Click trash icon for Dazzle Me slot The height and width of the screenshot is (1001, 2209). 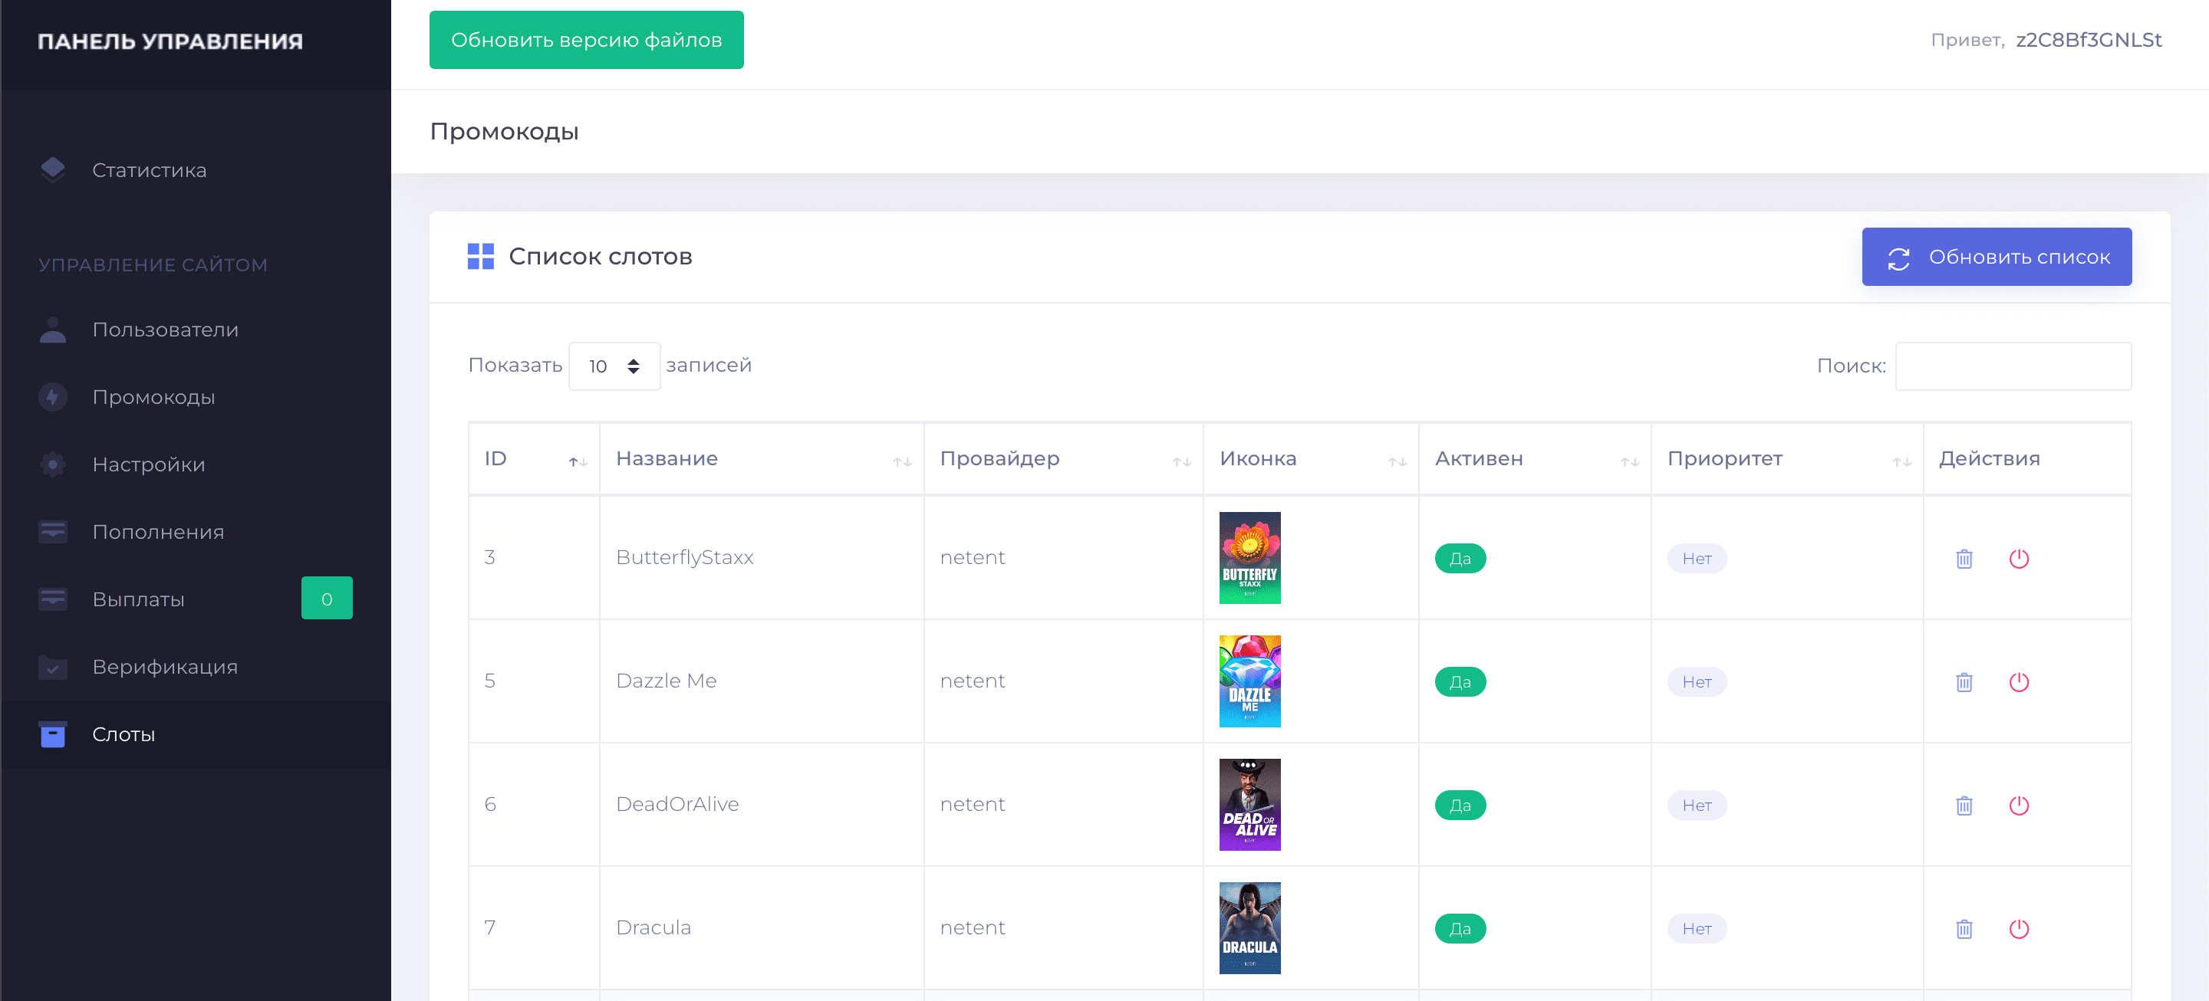click(x=1964, y=682)
